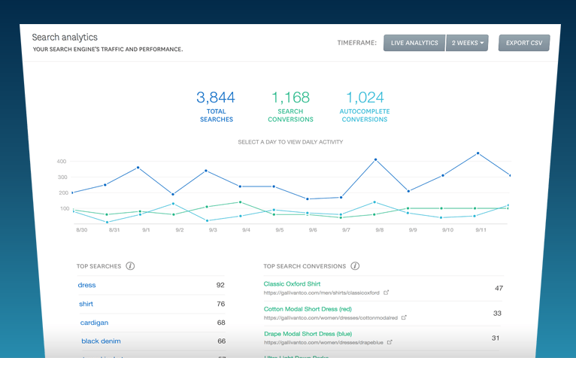Open external link icon for Cotton Modal Short Dress

(404, 317)
